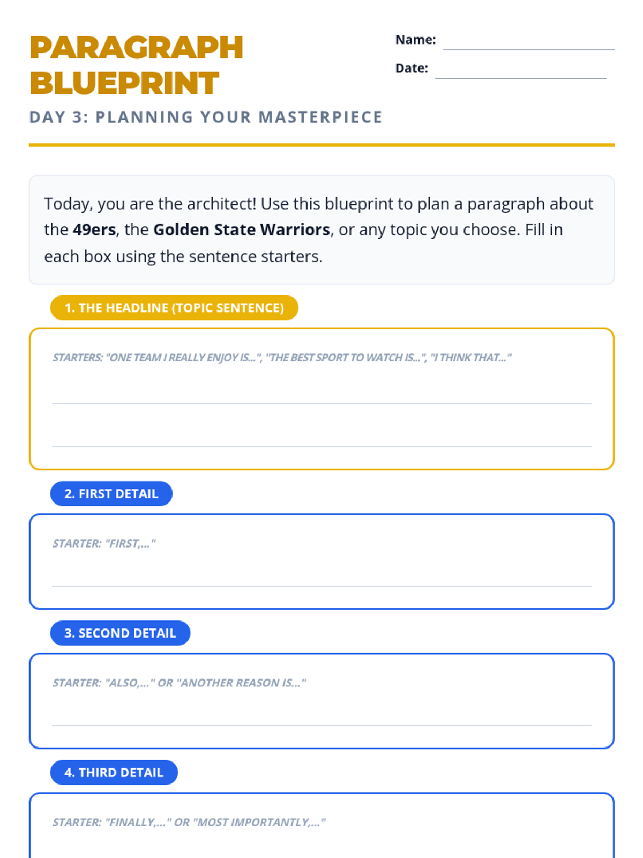This screenshot has height=858, width=643.
Task: Click the "Finally,..." starter hint
Action: pos(189,823)
